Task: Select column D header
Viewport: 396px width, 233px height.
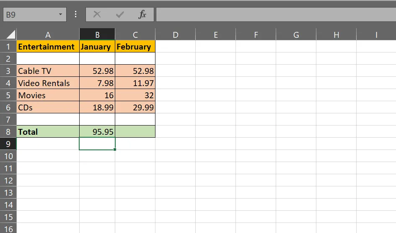Action: tap(176, 34)
